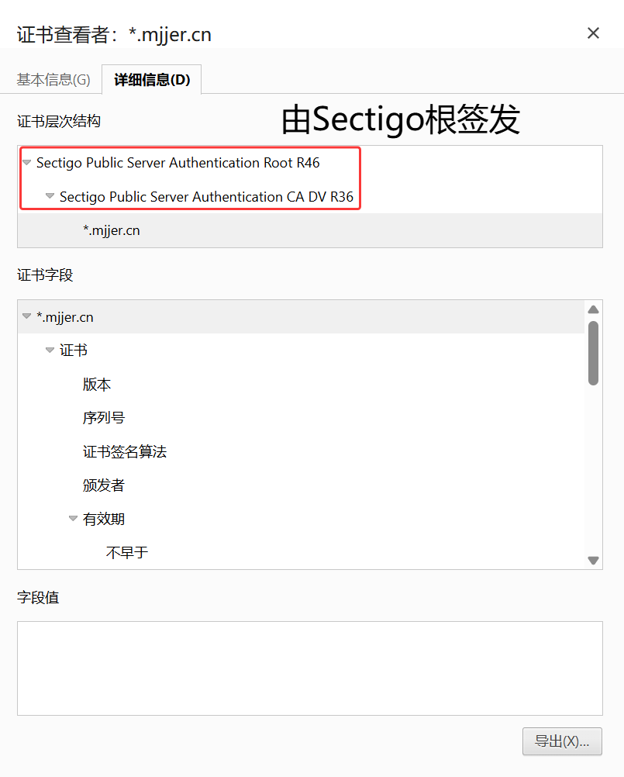Collapse the Sectigo Root R46 node
This screenshot has width=624, height=777.
[26, 162]
